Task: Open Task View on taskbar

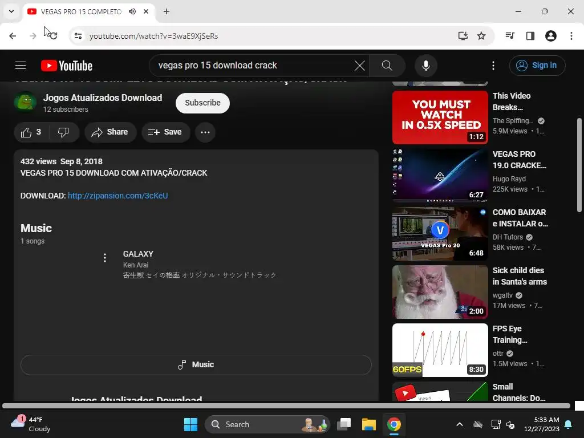Action: [x=344, y=424]
